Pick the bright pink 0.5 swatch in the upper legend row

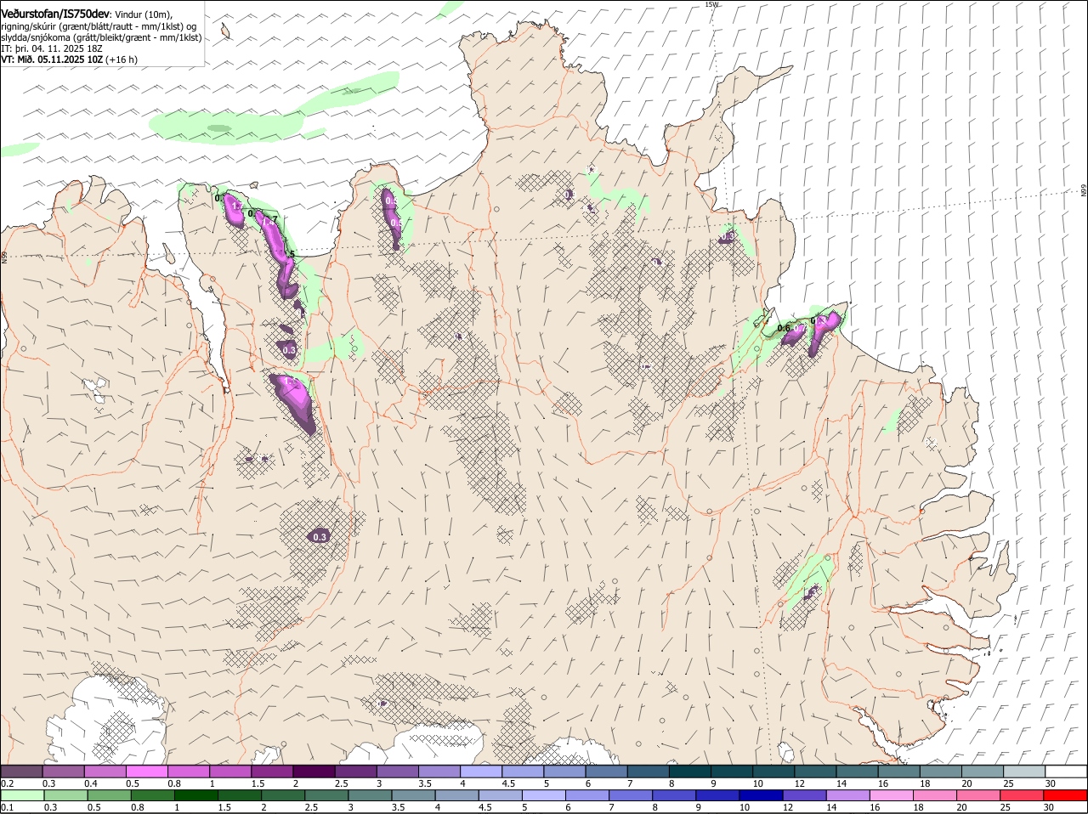click(146, 772)
